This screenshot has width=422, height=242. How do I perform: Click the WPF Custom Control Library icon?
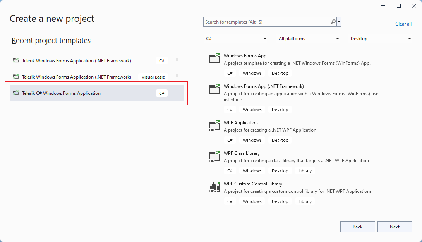[214, 187]
